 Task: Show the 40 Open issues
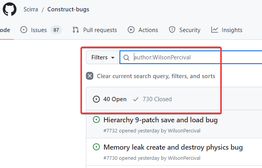pos(110,99)
